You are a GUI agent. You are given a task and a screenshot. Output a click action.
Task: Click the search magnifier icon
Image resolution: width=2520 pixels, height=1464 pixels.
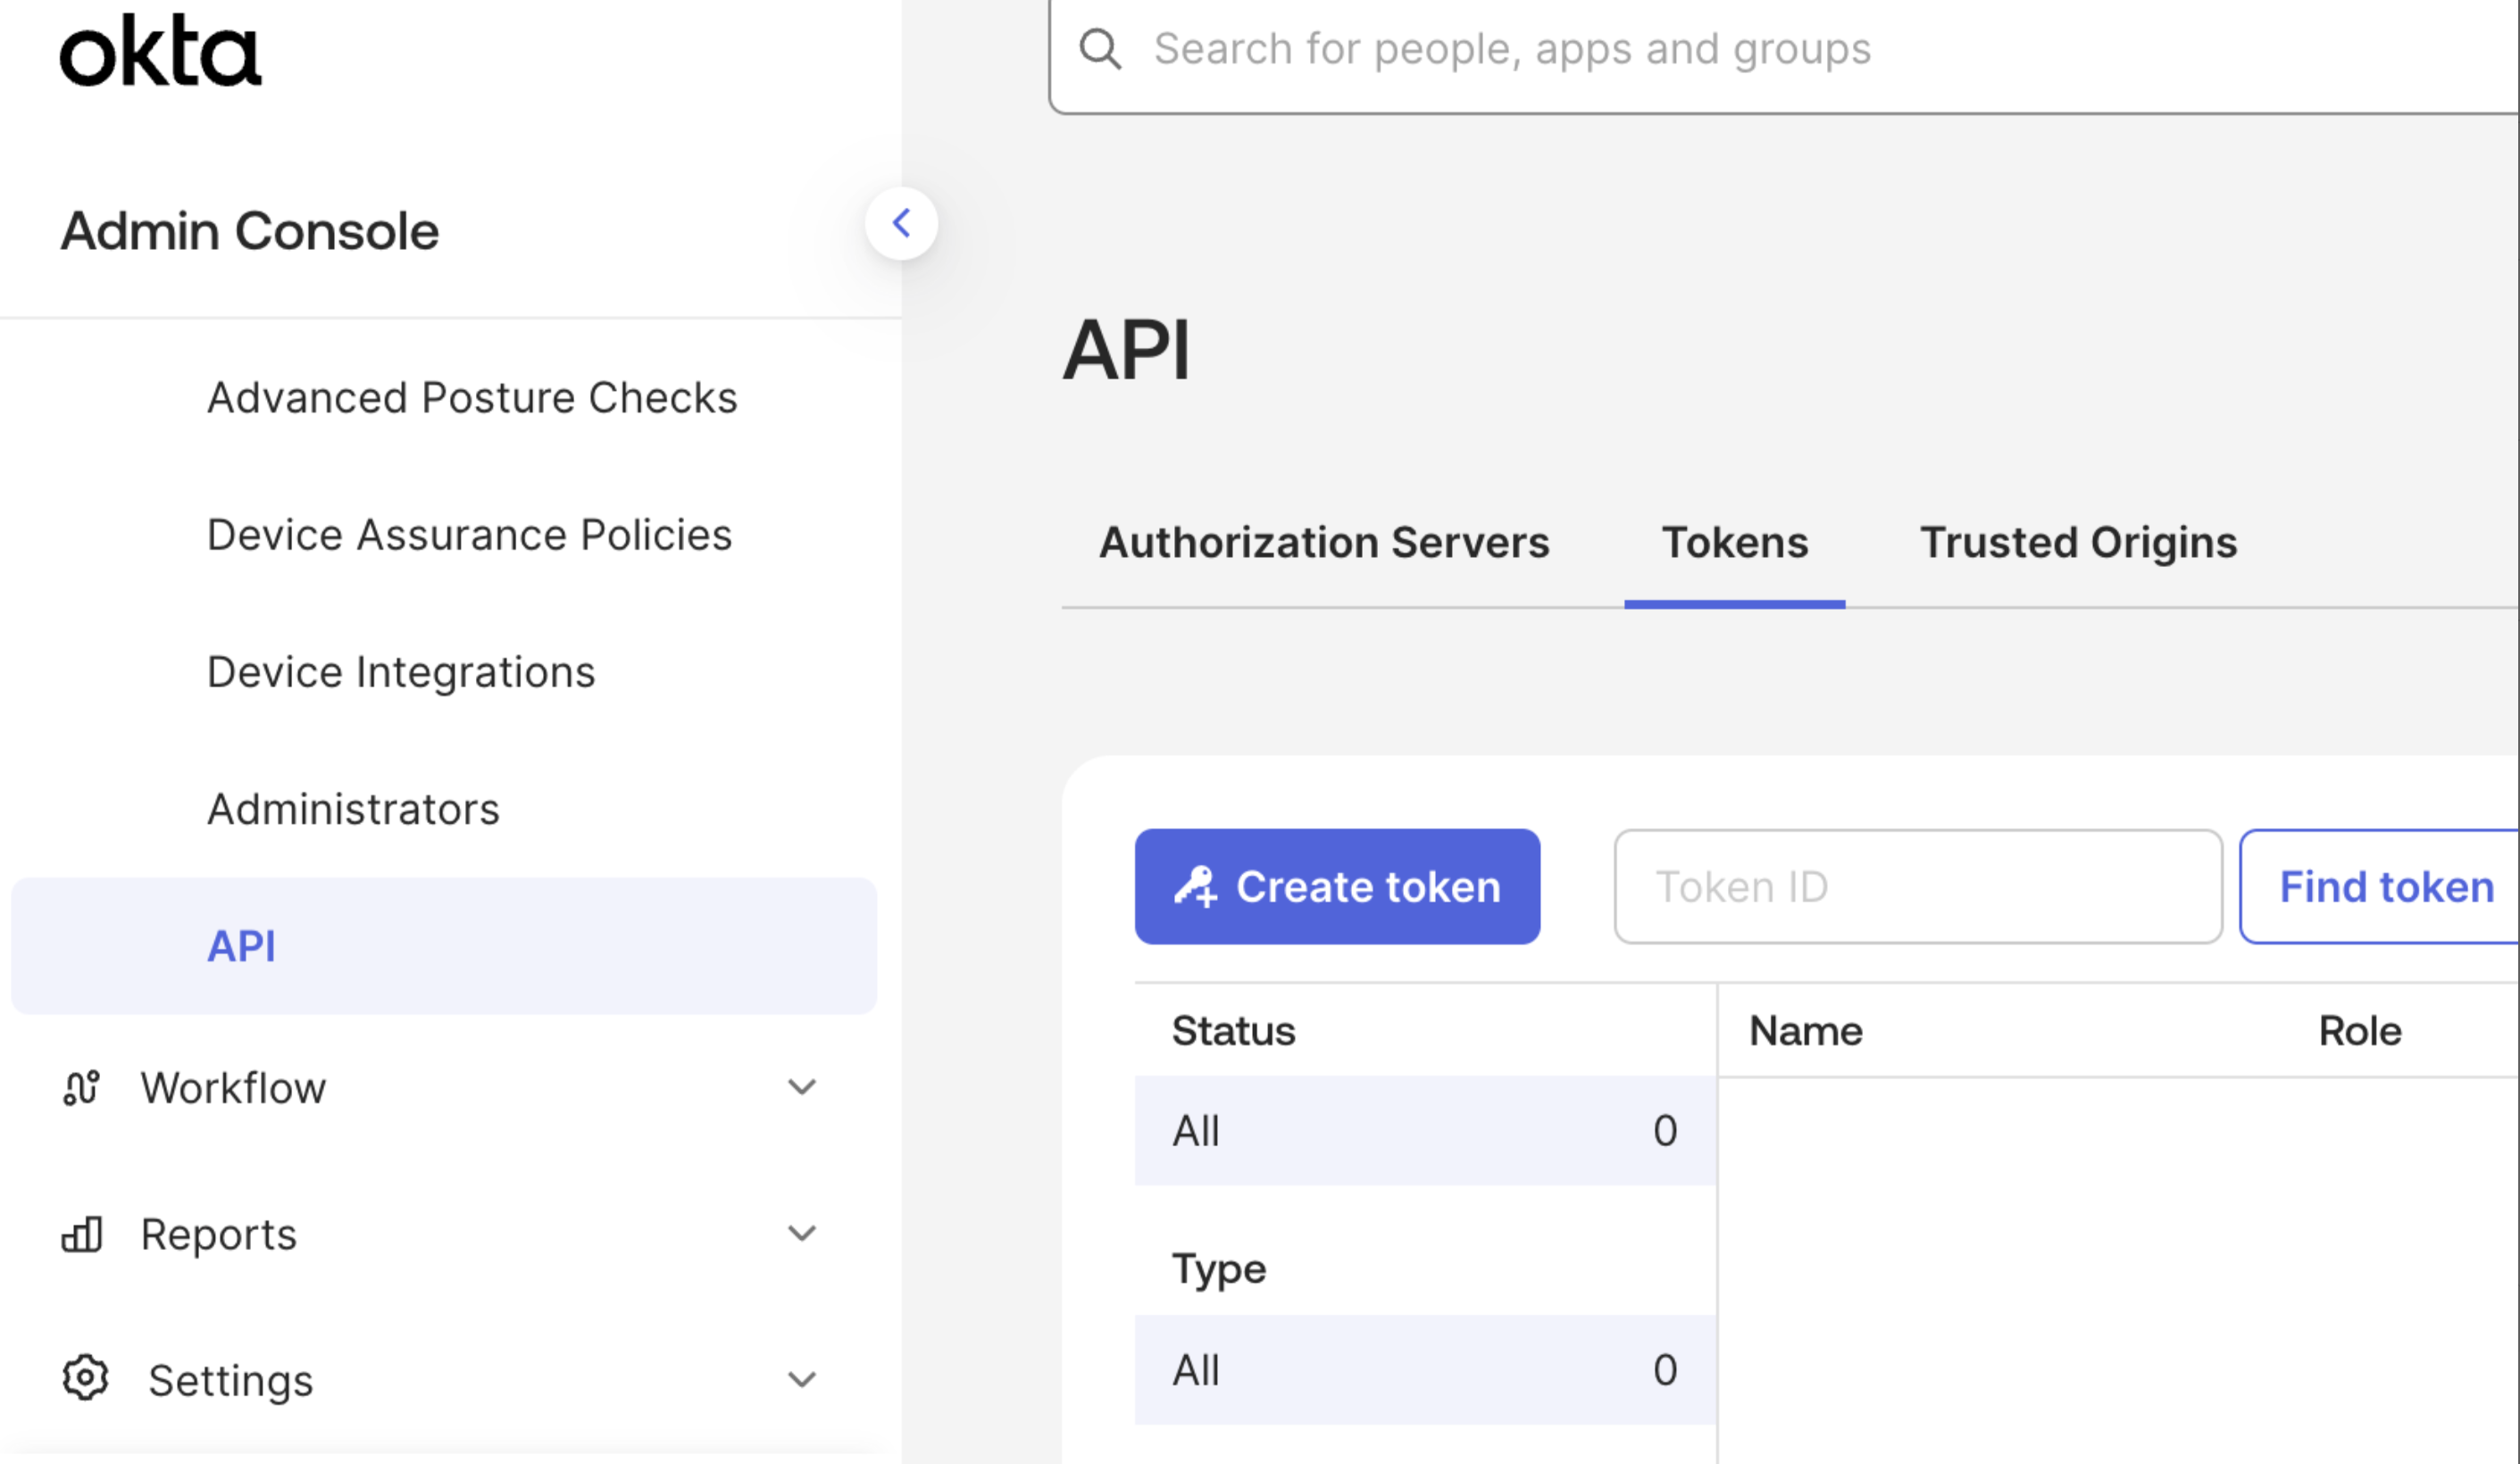pos(1100,49)
